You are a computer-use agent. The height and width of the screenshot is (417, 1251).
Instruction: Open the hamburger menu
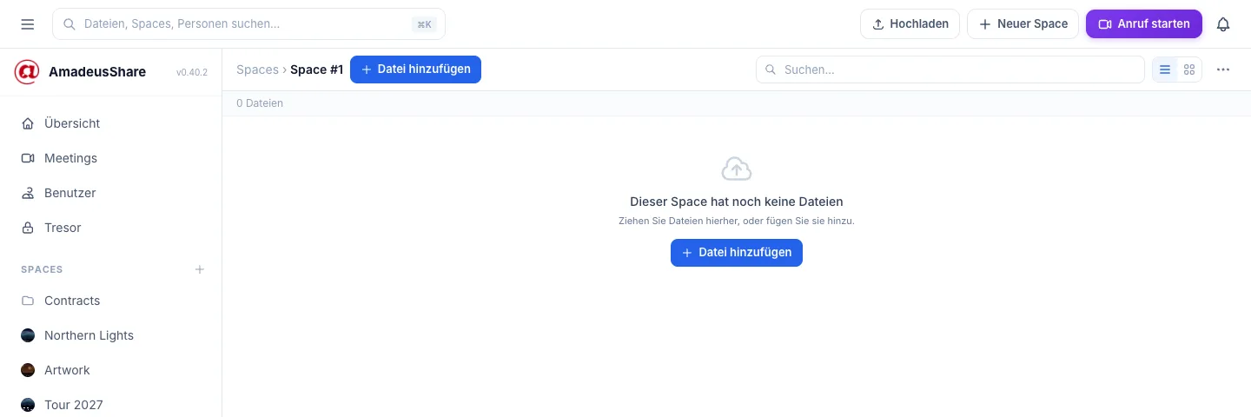(x=28, y=24)
